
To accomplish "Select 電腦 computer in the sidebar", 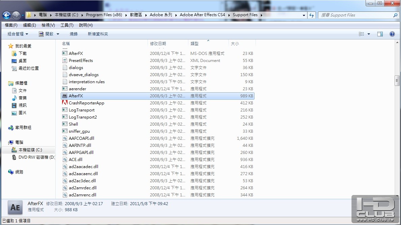I will click(19, 142).
